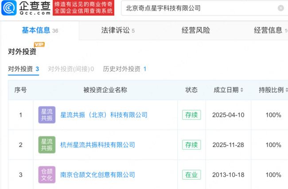This screenshot has height=189, width=288.
Task: Open 杭州星流共振科技有限公司 company link
Action: (x=97, y=145)
